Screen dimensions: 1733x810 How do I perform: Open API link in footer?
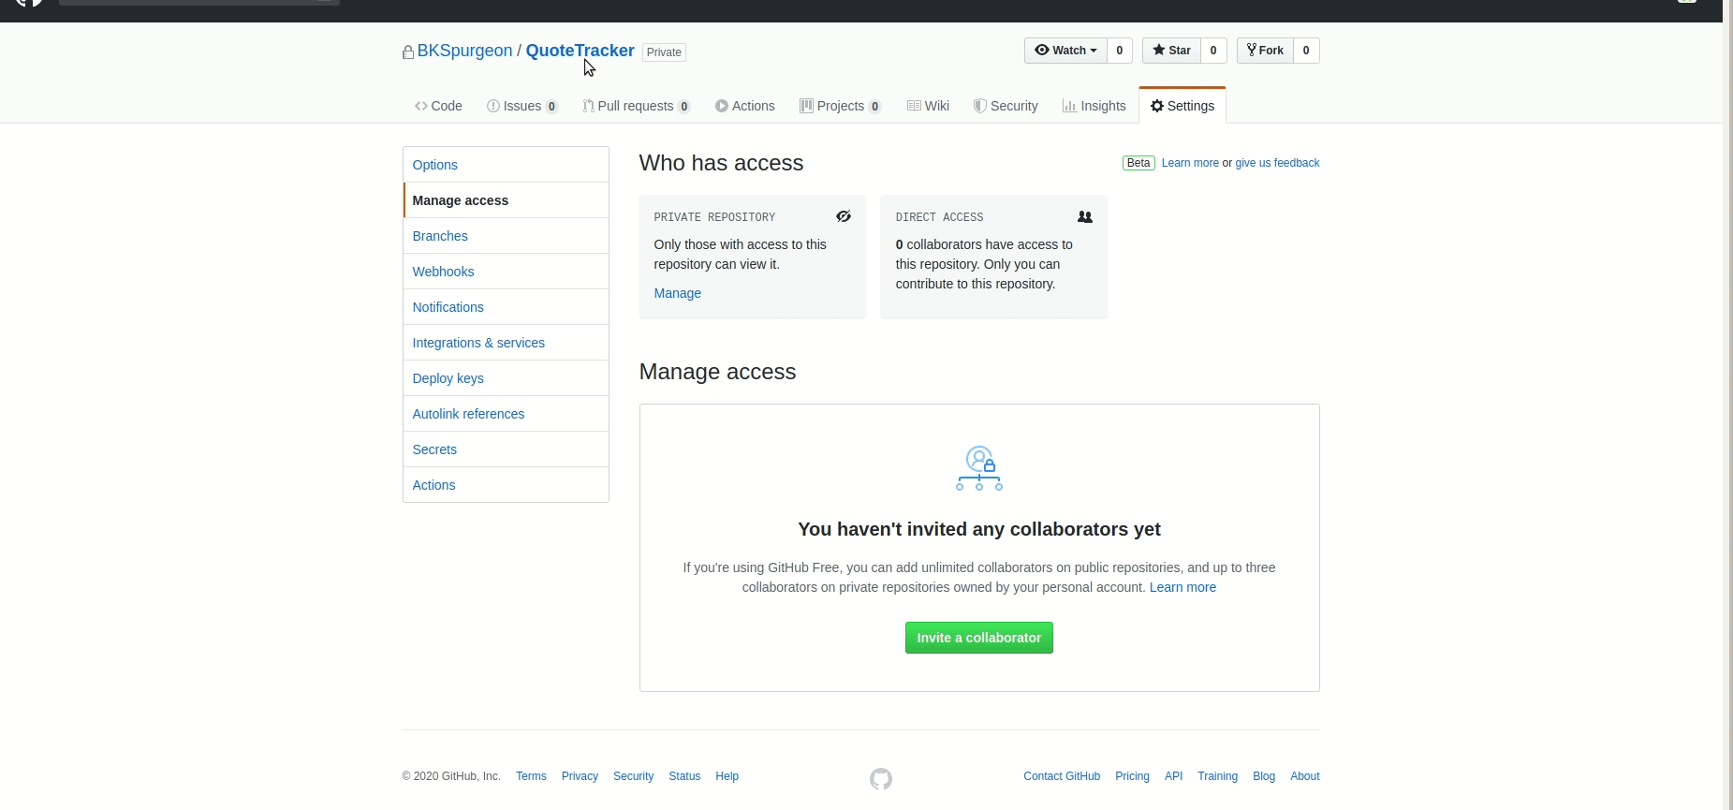pyautogui.click(x=1173, y=776)
